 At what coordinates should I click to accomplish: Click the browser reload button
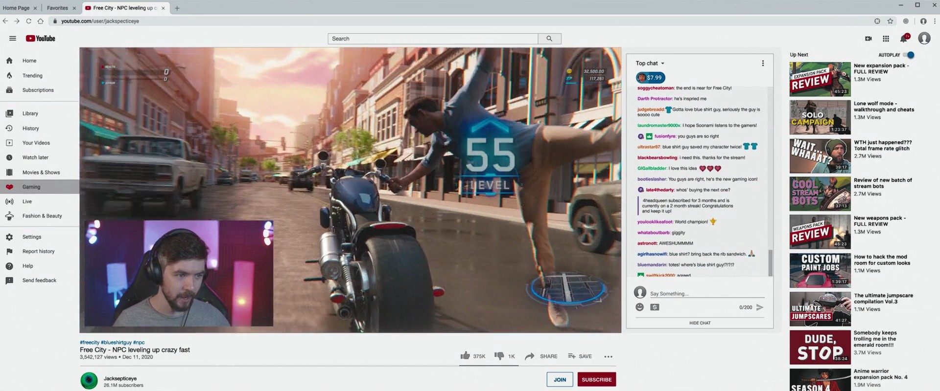[x=28, y=21]
